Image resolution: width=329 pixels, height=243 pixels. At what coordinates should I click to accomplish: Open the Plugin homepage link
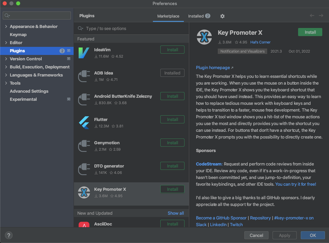tap(212, 67)
